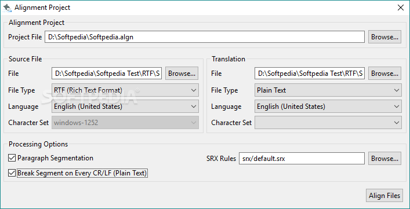Click the Alignment Project group heading

(x=37, y=23)
